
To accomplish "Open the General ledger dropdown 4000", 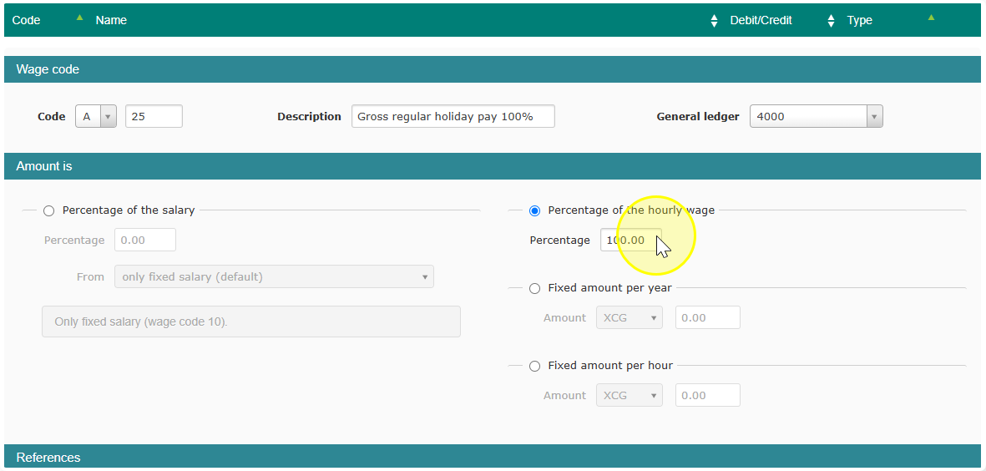I will pos(817,116).
